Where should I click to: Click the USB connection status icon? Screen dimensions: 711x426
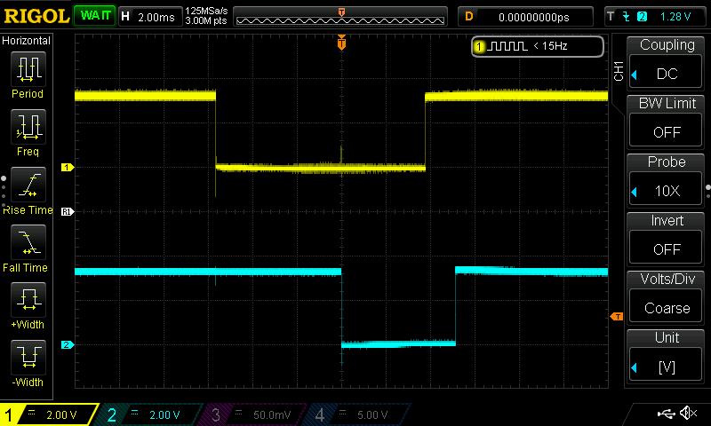tap(666, 413)
